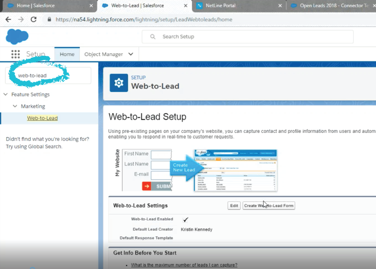Close the Home | Salesforce browser tab
376x269 pixels.
click(91, 5)
